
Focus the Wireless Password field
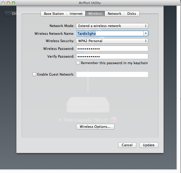point(112,48)
